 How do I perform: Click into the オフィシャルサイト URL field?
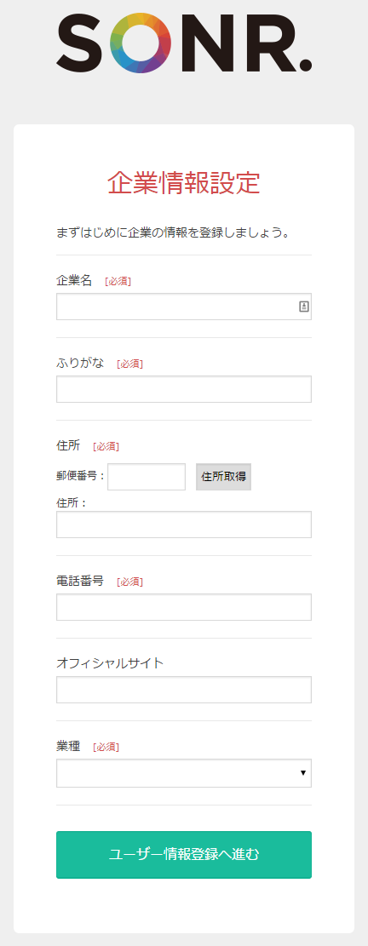click(184, 690)
